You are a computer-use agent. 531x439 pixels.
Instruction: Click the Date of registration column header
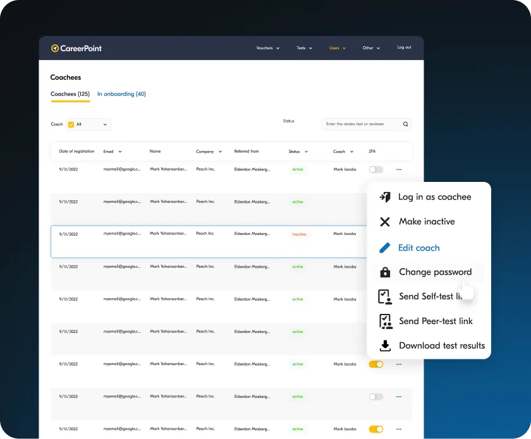click(76, 152)
